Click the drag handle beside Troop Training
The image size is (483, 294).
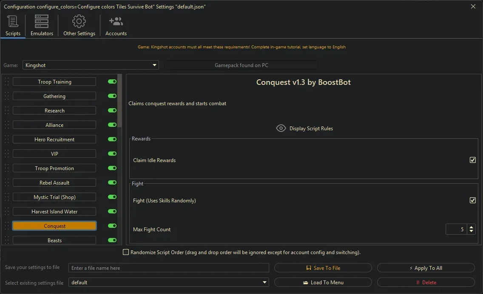7,82
